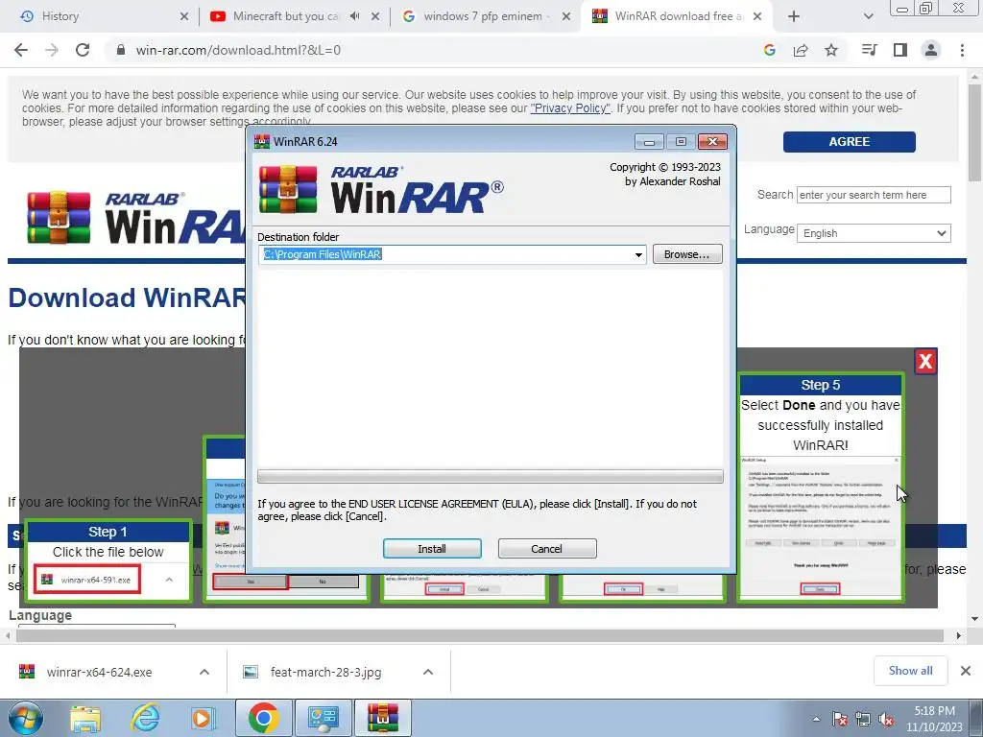This screenshot has width=983, height=737.
Task: Click Cancel in the WinRAR setup dialog
Action: pyautogui.click(x=546, y=548)
